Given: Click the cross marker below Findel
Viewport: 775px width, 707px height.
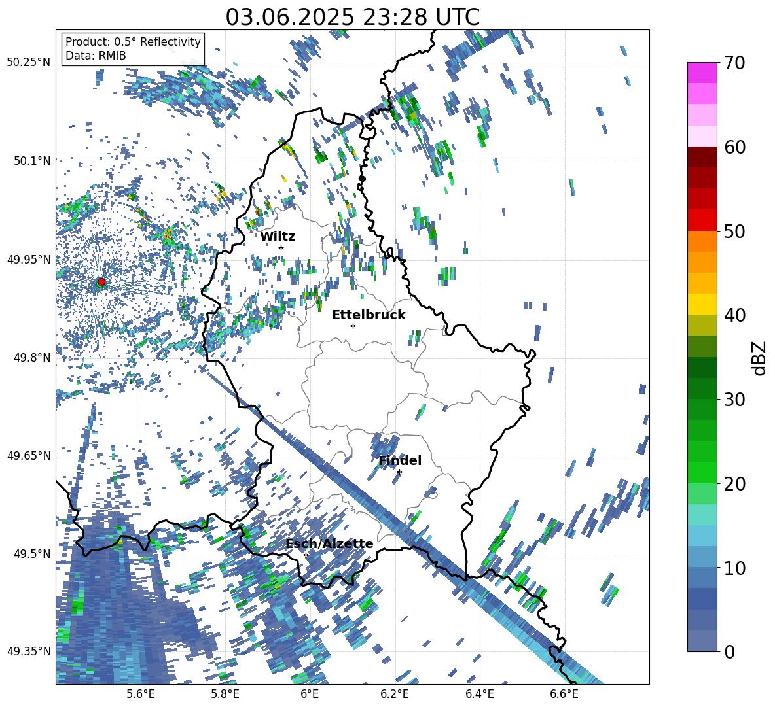Looking at the screenshot, I should pos(399,472).
